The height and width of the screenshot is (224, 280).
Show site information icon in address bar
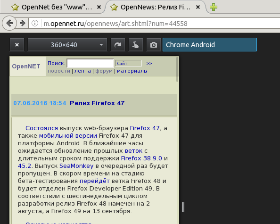(35, 23)
